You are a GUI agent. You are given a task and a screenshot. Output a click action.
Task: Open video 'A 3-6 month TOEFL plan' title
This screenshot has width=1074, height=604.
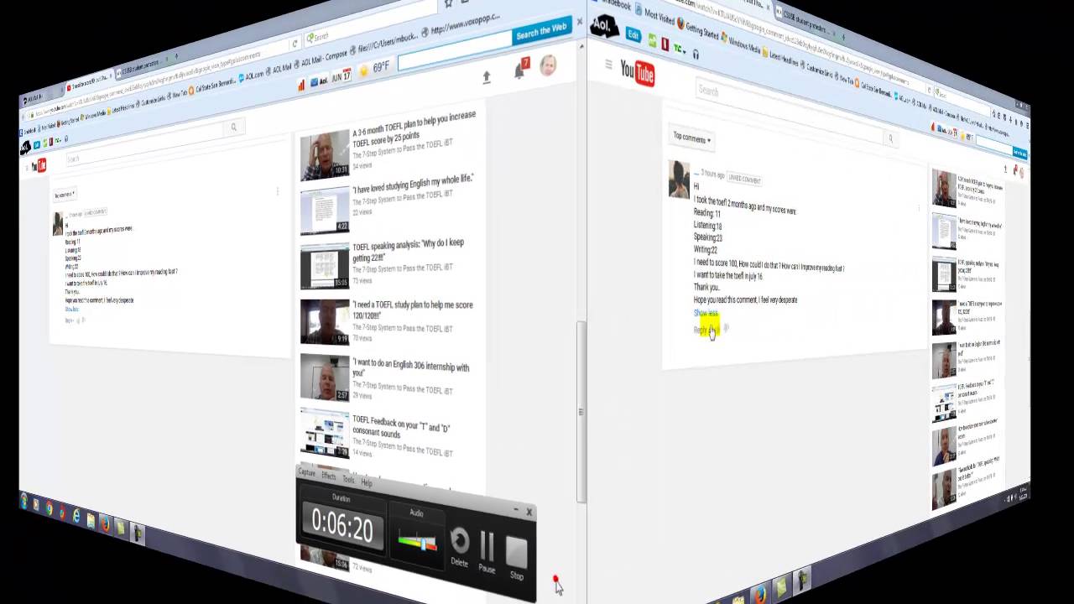pos(414,128)
